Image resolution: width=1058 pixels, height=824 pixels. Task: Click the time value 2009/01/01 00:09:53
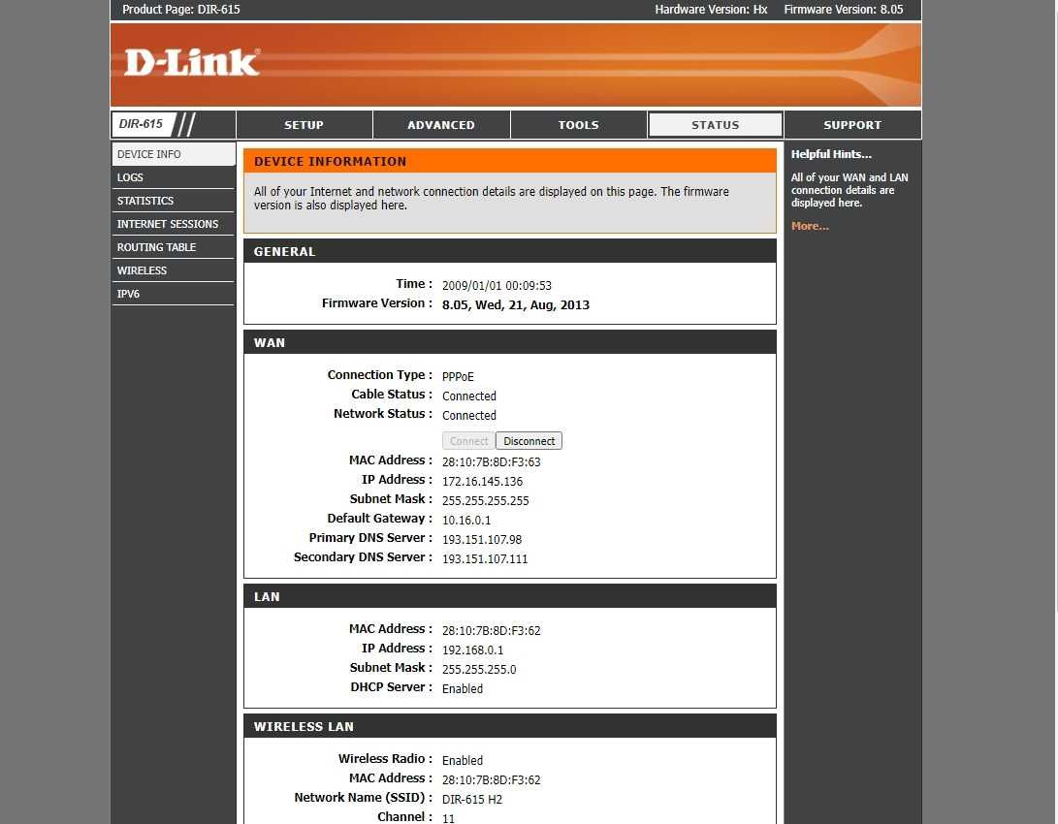(x=497, y=286)
